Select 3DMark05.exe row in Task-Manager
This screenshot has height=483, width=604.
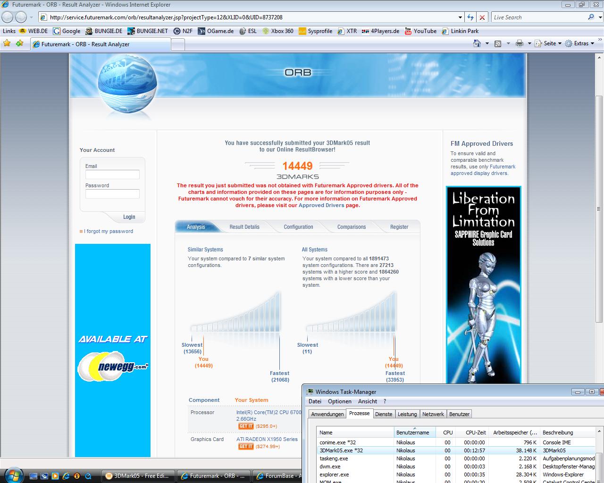(x=456, y=450)
